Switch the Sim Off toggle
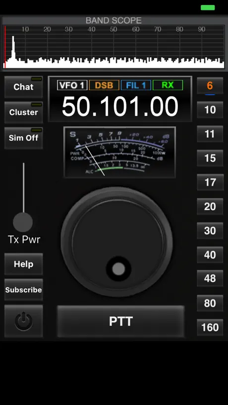The image size is (228, 405). 23,138
